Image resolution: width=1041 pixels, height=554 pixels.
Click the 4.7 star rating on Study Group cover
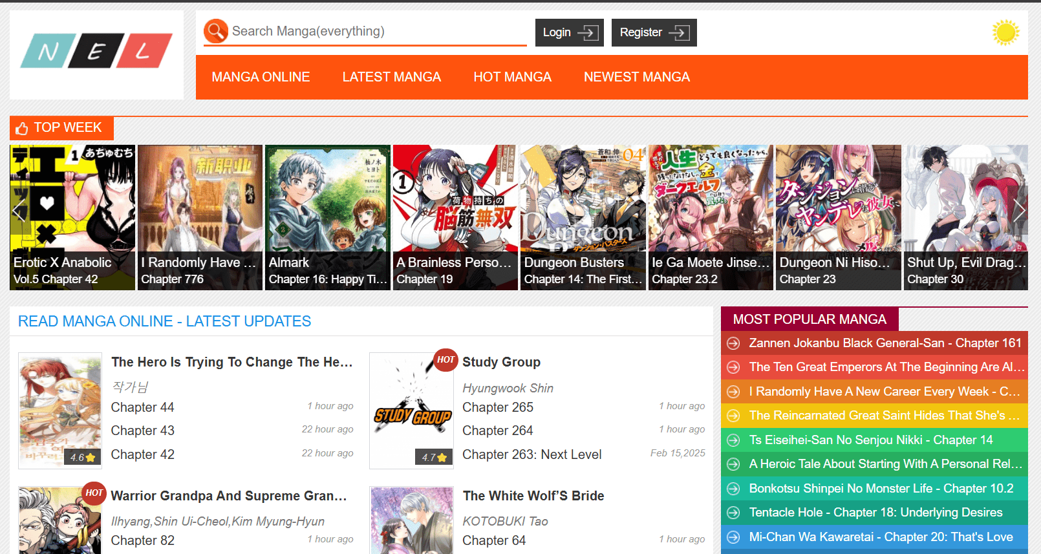coord(434,457)
